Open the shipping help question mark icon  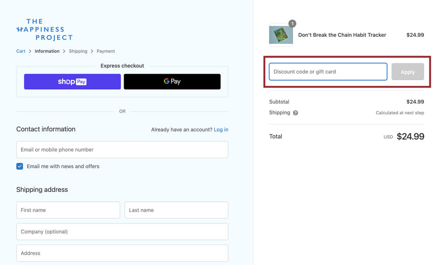click(296, 113)
